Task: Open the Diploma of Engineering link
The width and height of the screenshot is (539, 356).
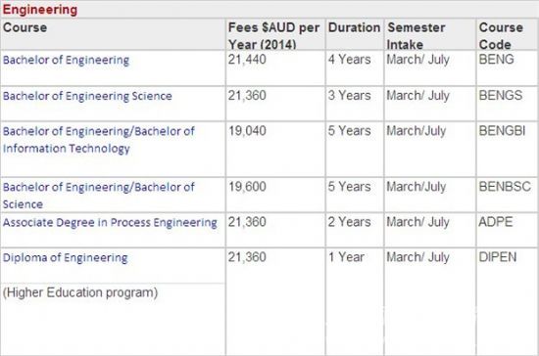Action: pyautogui.click(x=66, y=257)
